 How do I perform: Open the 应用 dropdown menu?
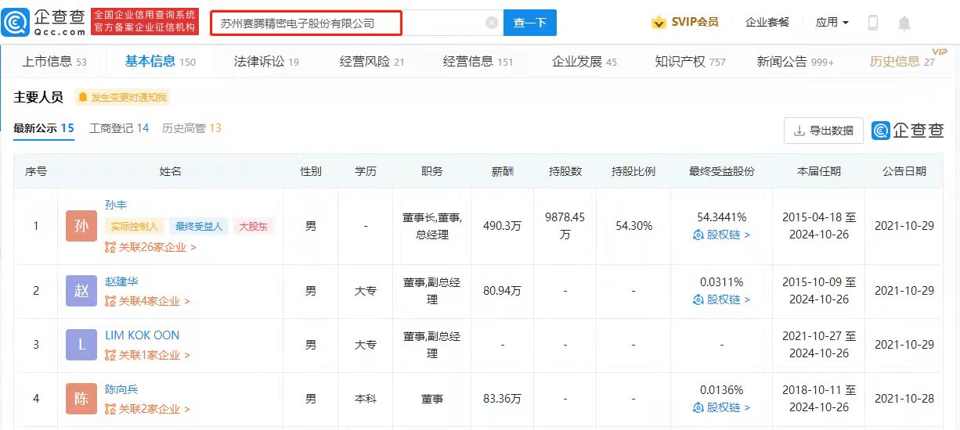(x=832, y=23)
